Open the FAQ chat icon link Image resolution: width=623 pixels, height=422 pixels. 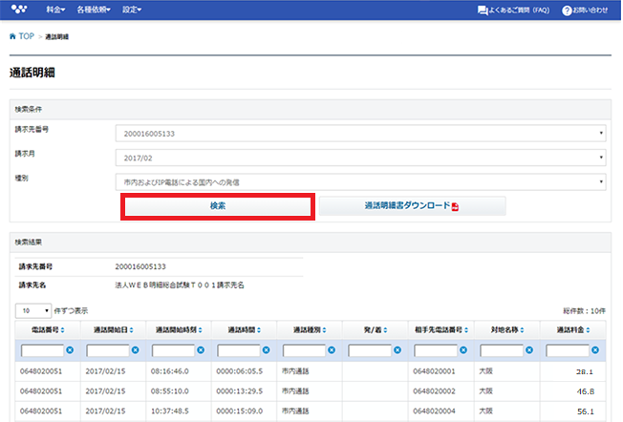click(483, 11)
